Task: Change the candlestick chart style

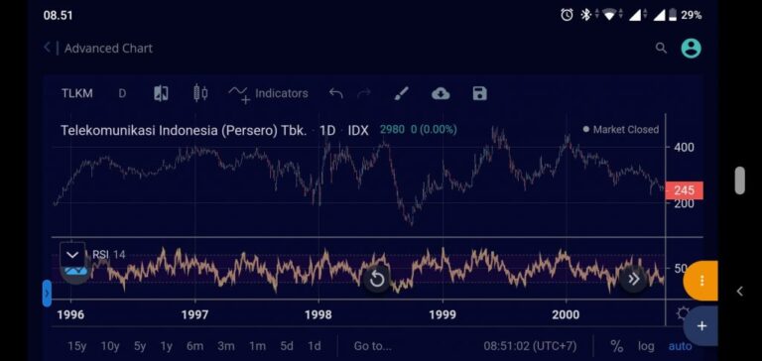Action: pos(200,93)
